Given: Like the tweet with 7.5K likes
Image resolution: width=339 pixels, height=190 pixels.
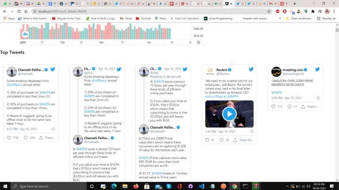Looking at the screenshot, I should click(x=8, y=138).
